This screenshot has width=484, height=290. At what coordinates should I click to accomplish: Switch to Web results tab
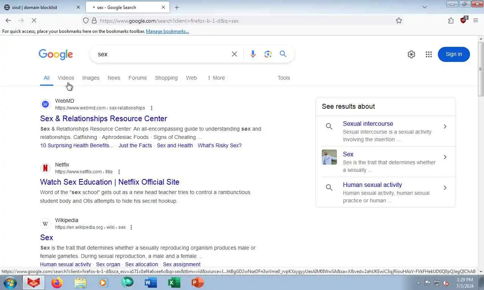pos(191,78)
